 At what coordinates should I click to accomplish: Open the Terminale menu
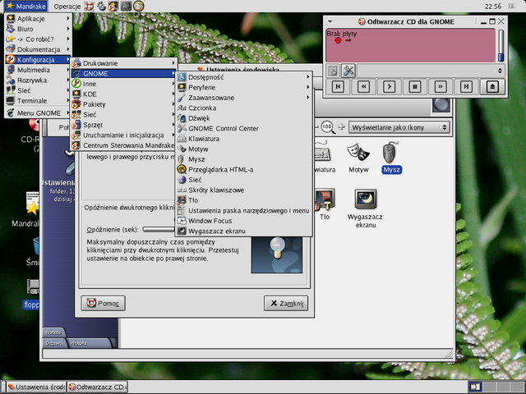[39, 101]
